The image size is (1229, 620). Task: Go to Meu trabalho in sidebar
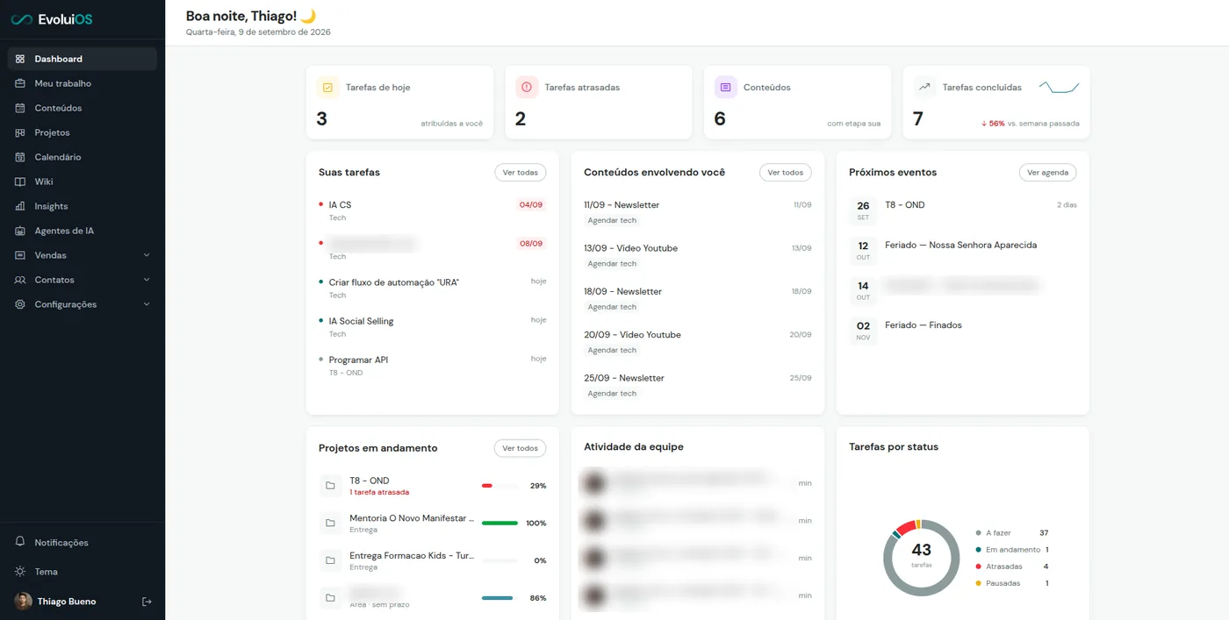click(x=83, y=83)
